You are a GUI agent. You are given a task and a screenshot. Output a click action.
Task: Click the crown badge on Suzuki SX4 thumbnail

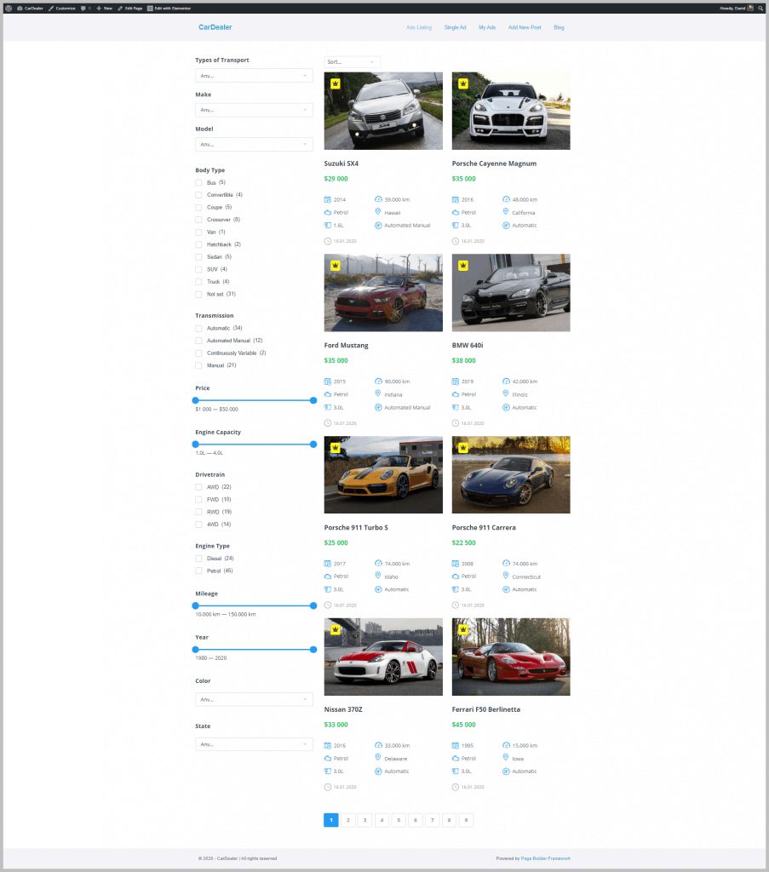pyautogui.click(x=335, y=83)
